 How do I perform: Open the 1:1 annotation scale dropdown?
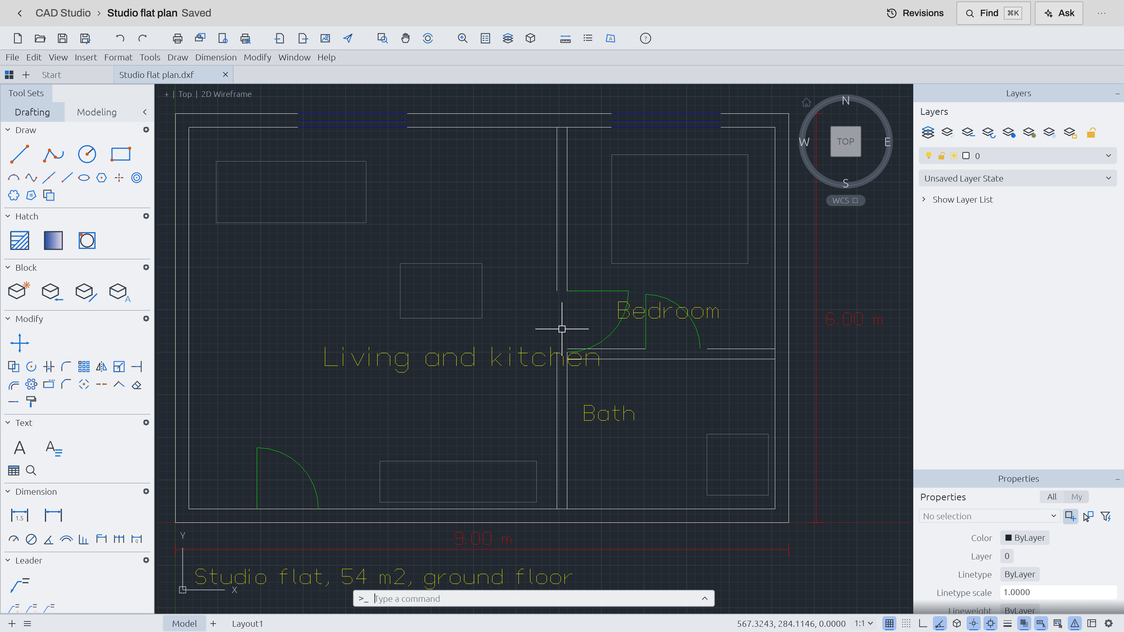click(x=863, y=623)
